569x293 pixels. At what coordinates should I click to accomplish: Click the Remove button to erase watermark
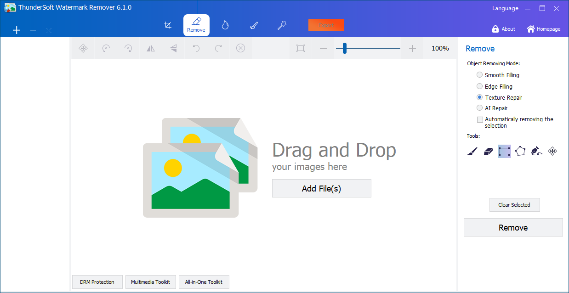(x=513, y=227)
